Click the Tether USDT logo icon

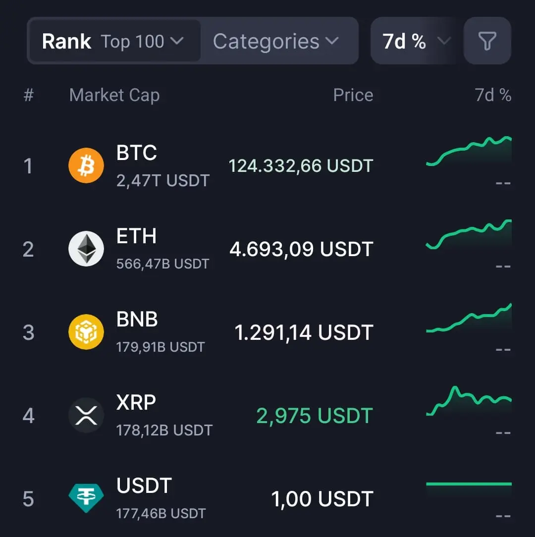(x=86, y=498)
